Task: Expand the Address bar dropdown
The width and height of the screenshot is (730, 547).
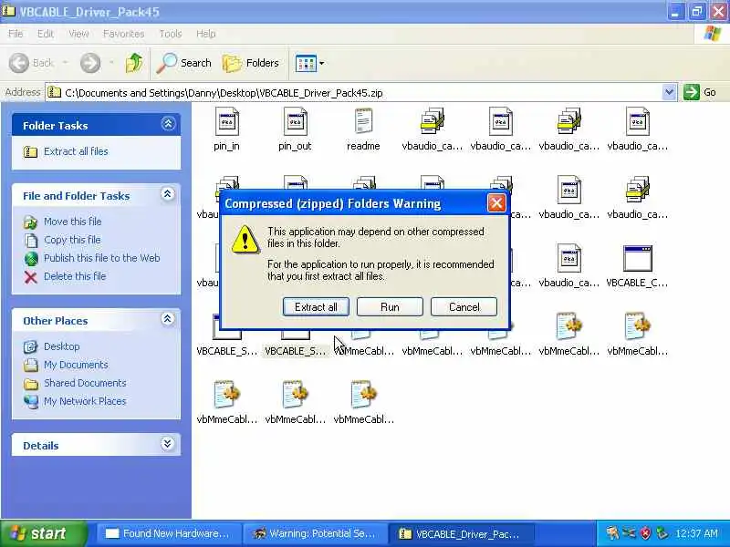Action: pos(669,92)
